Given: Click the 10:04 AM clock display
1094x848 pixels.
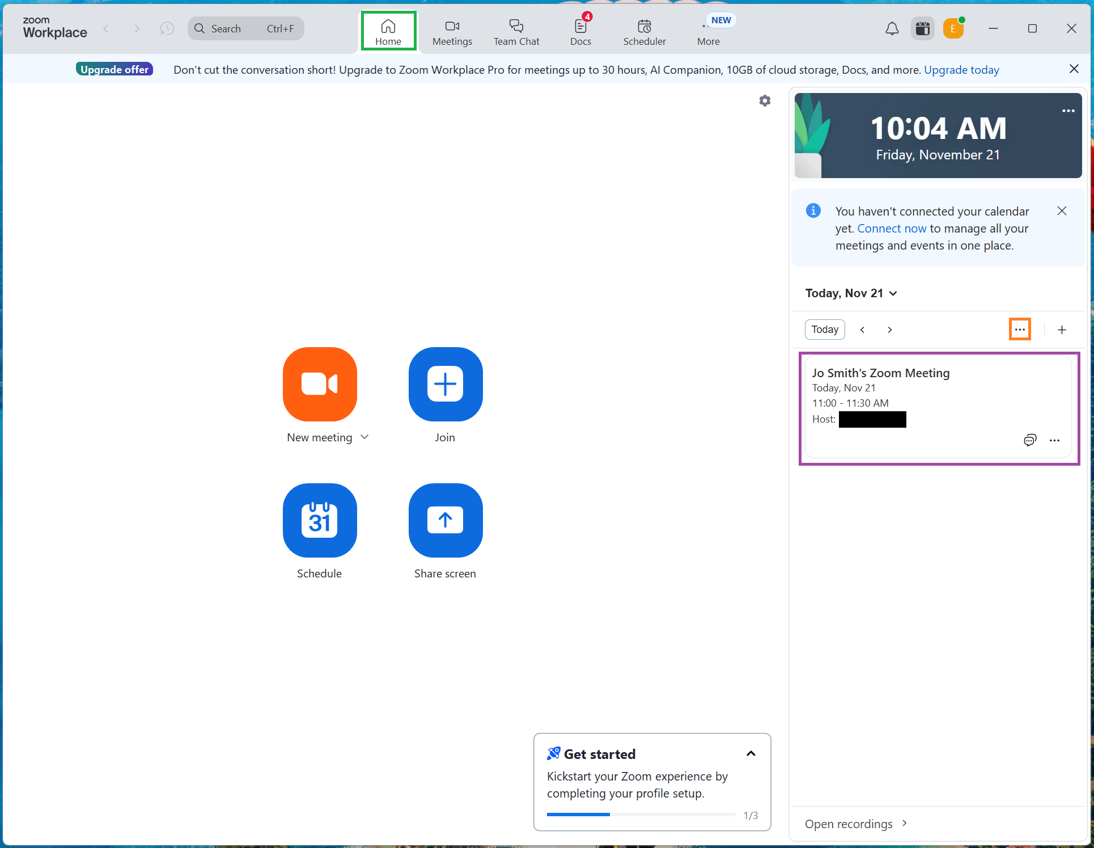Looking at the screenshot, I should click(x=938, y=128).
